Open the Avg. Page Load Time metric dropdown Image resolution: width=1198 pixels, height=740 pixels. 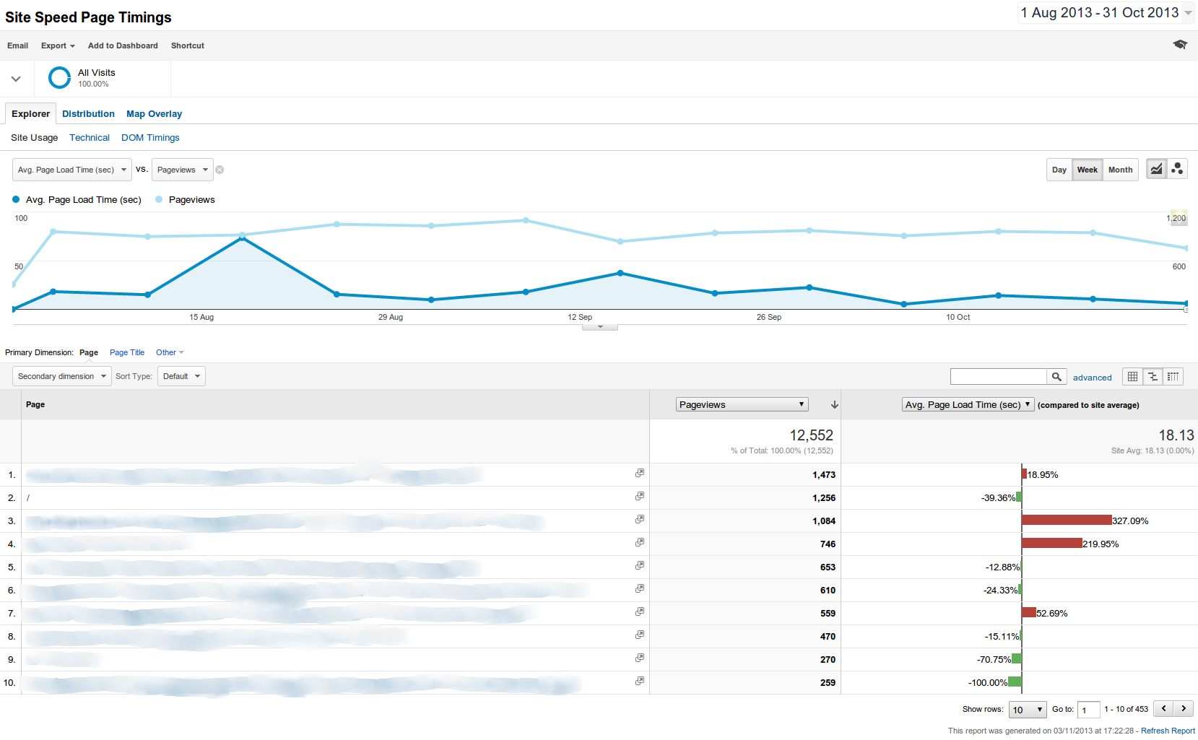pos(968,404)
